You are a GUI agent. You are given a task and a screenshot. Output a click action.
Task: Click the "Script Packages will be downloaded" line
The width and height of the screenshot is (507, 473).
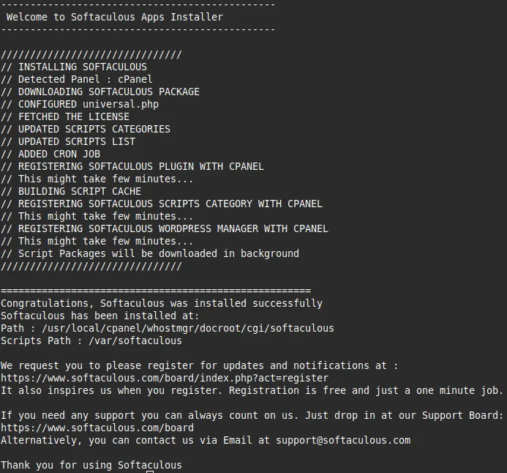[158, 253]
